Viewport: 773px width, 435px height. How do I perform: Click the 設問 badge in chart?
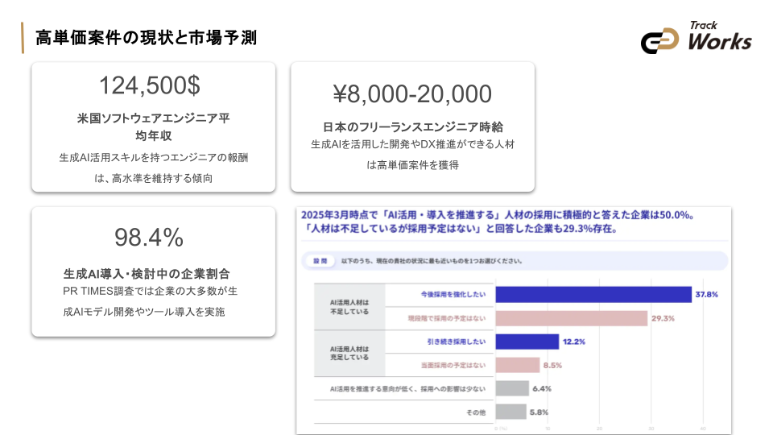pyautogui.click(x=320, y=261)
